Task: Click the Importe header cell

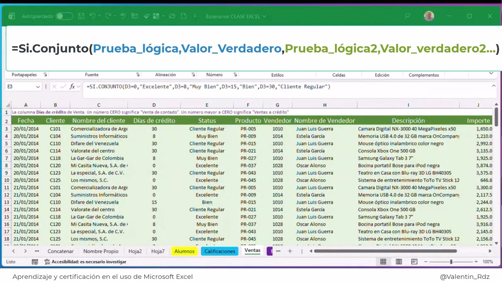Action: pyautogui.click(x=478, y=121)
